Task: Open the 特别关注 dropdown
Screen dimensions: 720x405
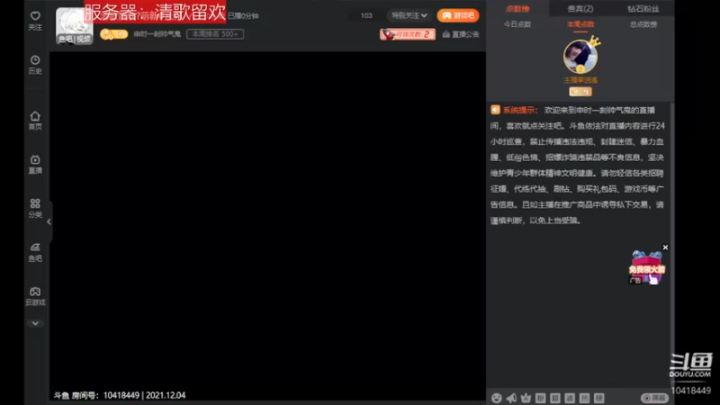Action: click(409, 15)
